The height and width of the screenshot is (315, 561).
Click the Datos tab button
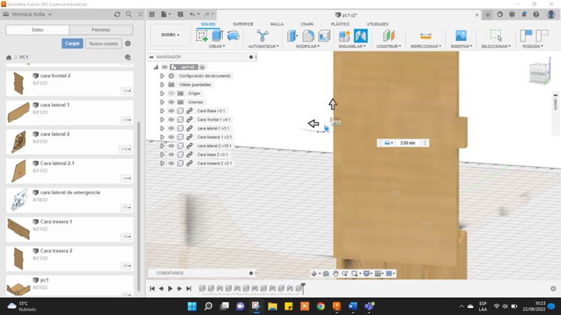click(x=37, y=30)
